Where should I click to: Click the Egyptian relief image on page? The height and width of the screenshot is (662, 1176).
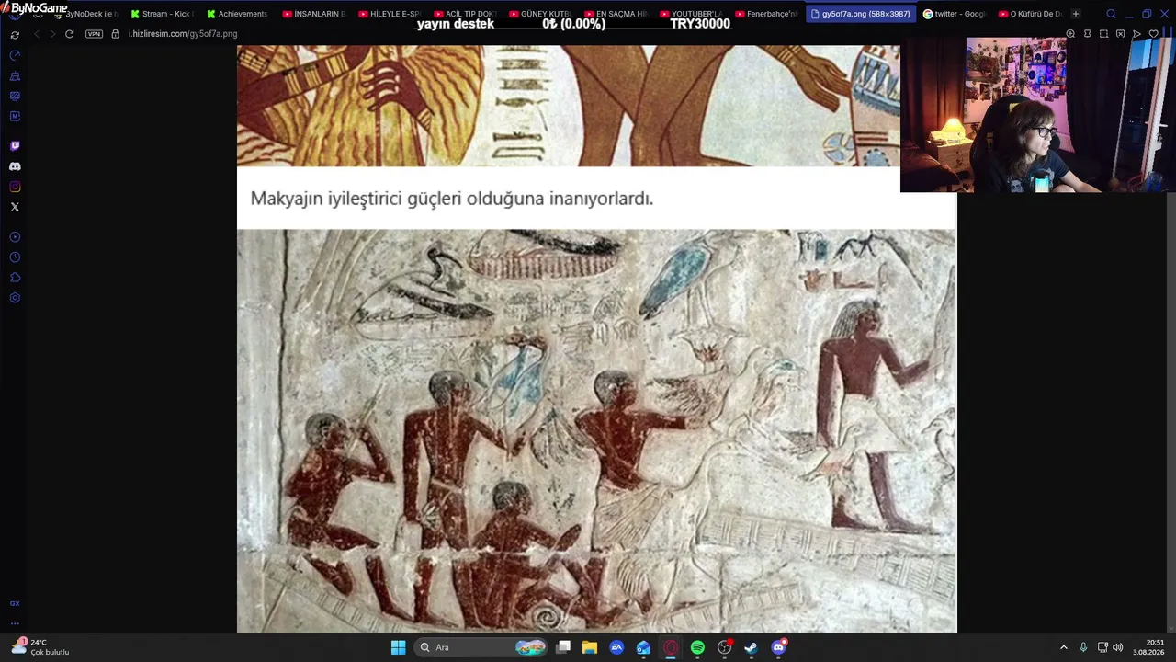[x=596, y=430]
